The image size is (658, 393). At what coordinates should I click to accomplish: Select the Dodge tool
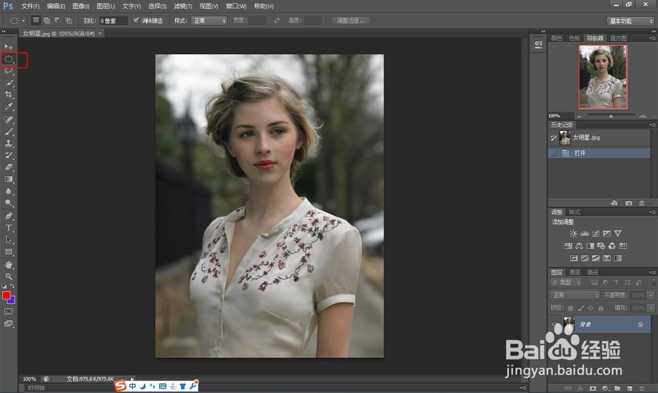9,203
